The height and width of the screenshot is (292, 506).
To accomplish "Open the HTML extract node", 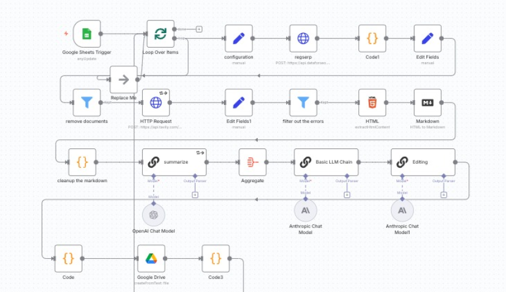I will (x=372, y=103).
